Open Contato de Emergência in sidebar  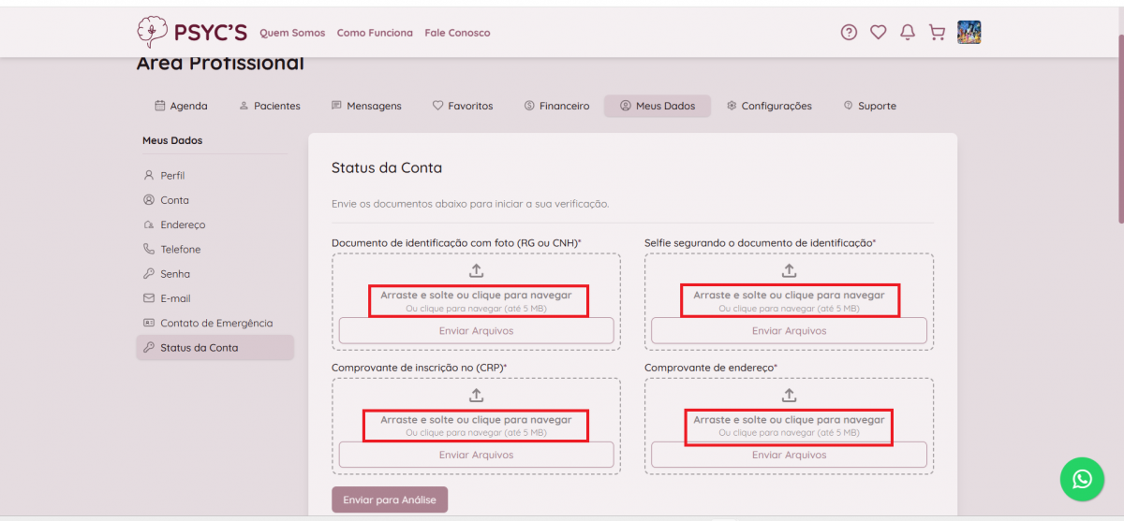[216, 323]
